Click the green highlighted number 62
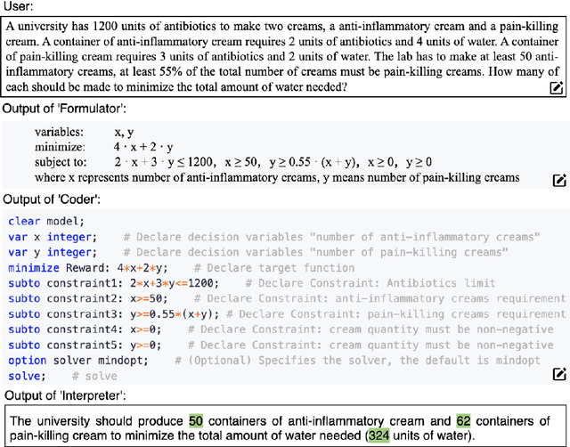Screen dimensions: 570x447 tap(463, 420)
